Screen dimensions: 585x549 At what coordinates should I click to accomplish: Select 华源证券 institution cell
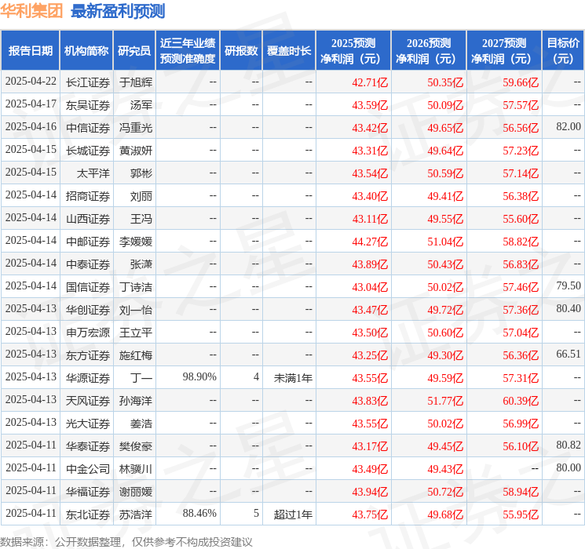click(x=88, y=378)
